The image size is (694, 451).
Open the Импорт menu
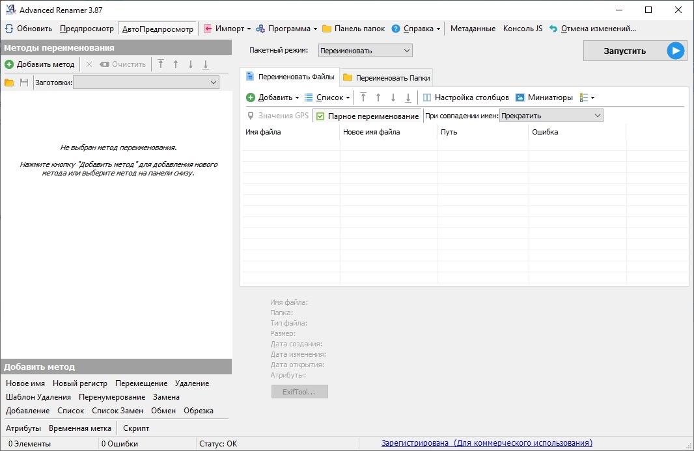(227, 29)
